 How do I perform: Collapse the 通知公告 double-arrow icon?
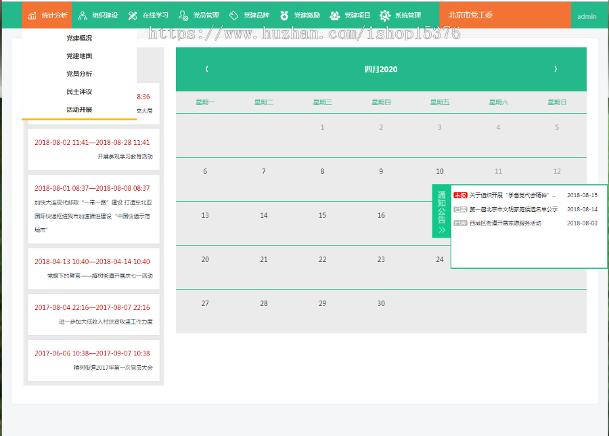442,230
